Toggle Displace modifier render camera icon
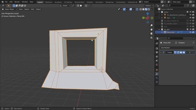196x110 pixels. (x=184, y=53)
